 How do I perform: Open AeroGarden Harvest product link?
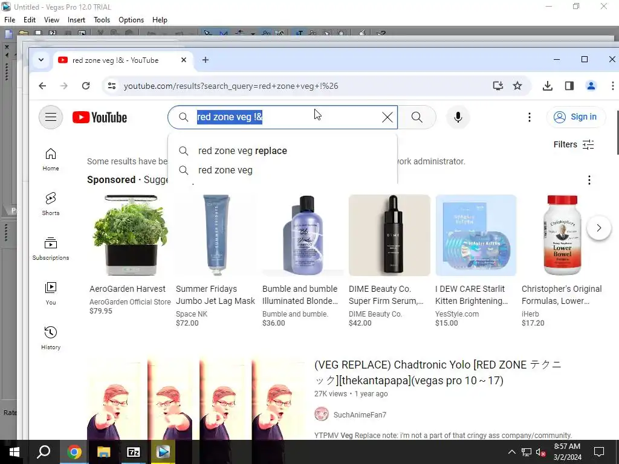tap(128, 289)
